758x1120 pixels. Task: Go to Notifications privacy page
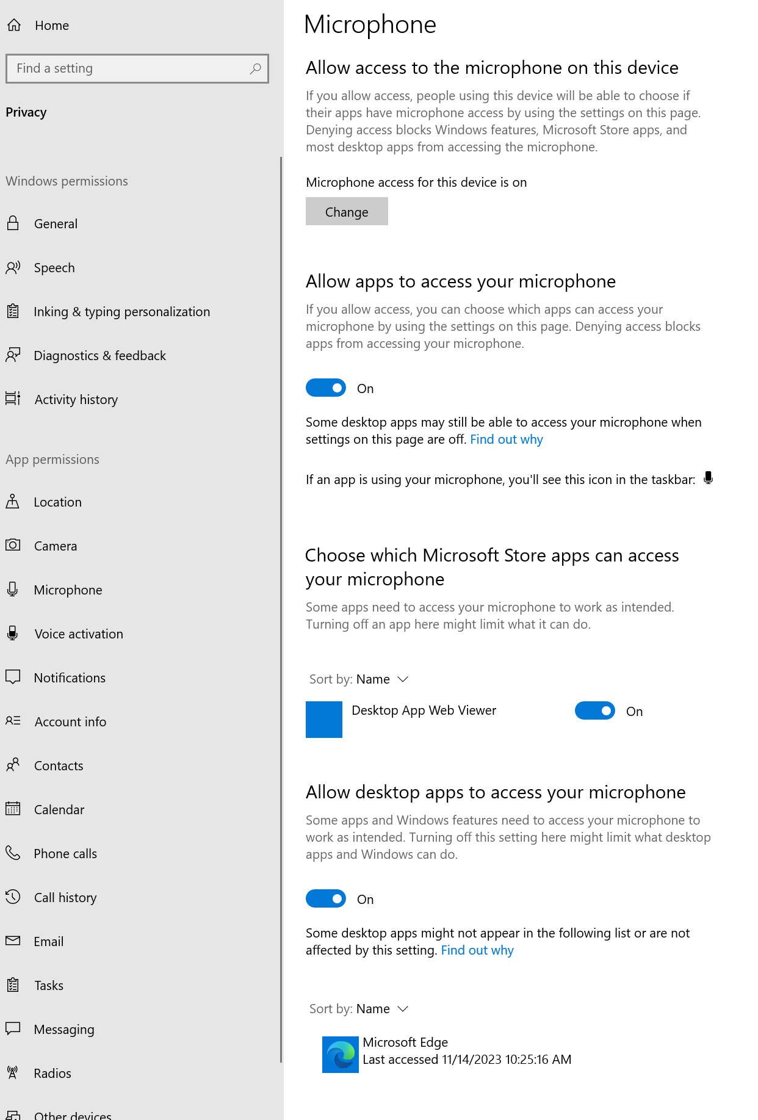point(70,678)
